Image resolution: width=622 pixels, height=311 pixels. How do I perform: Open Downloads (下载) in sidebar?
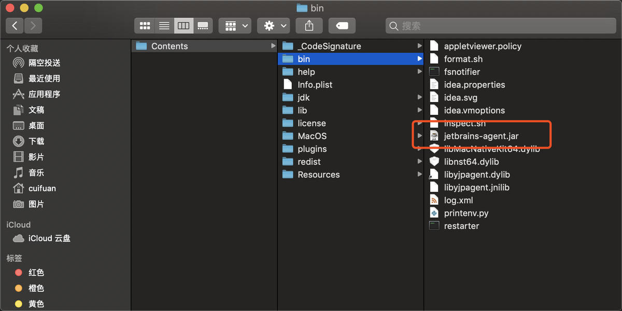pos(29,141)
